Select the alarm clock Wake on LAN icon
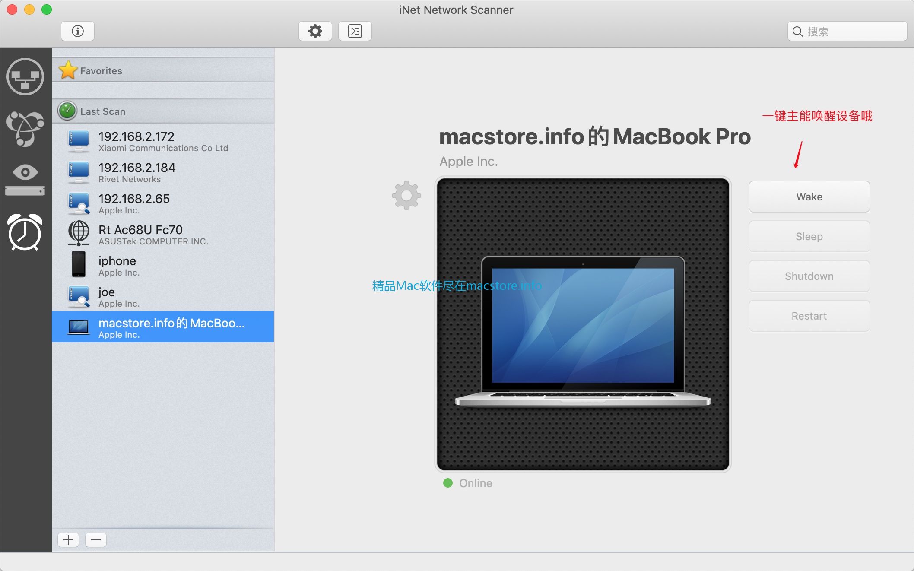The height and width of the screenshot is (571, 914). [25, 232]
